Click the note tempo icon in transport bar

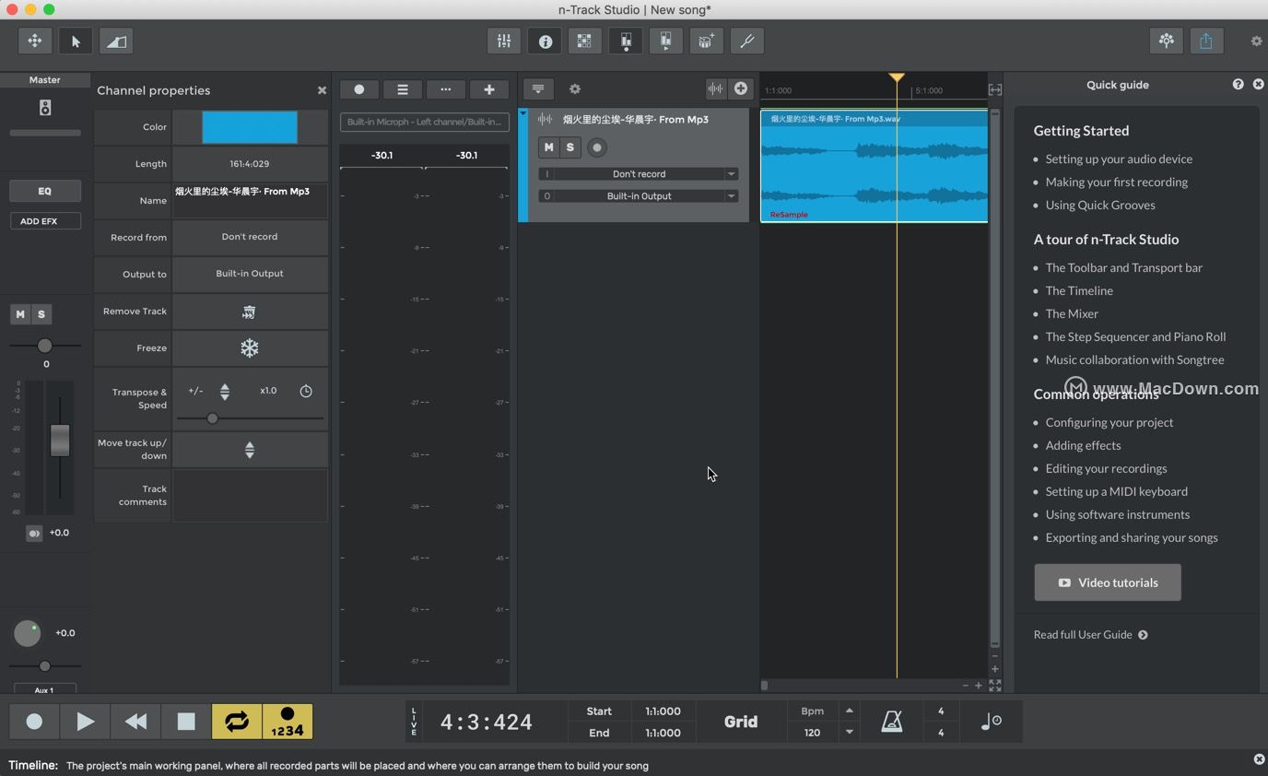tap(991, 722)
